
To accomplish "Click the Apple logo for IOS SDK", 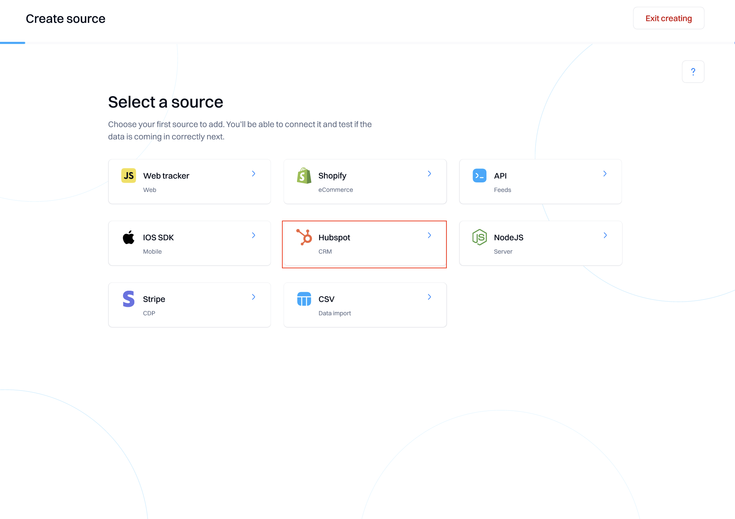I will click(x=128, y=237).
